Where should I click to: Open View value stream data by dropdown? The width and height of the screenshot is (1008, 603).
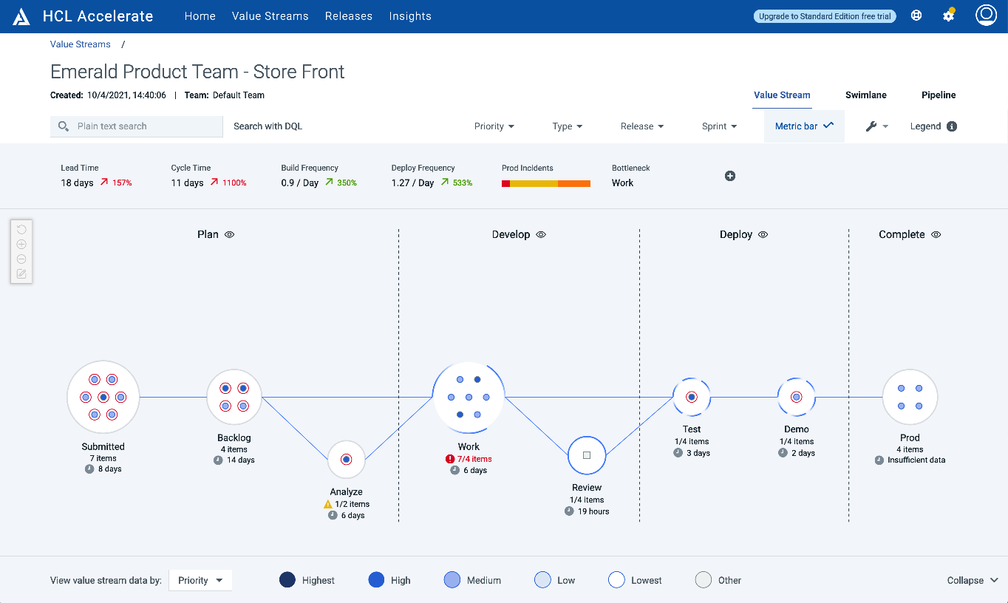pyautogui.click(x=200, y=580)
